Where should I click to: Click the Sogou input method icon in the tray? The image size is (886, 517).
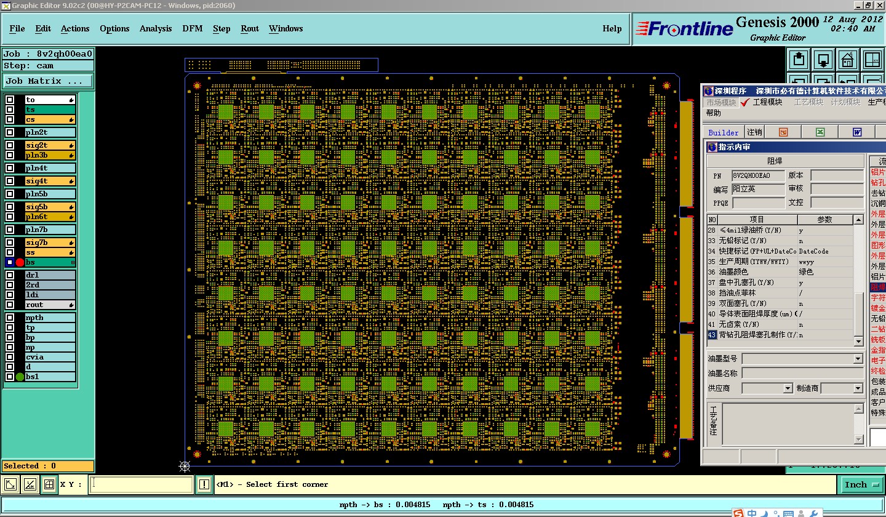738,513
